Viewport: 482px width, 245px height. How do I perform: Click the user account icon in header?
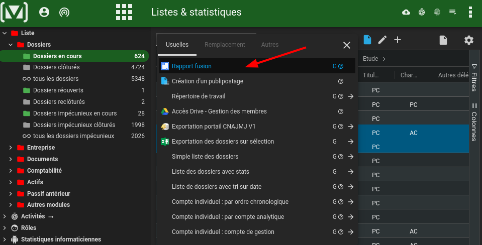[44, 12]
